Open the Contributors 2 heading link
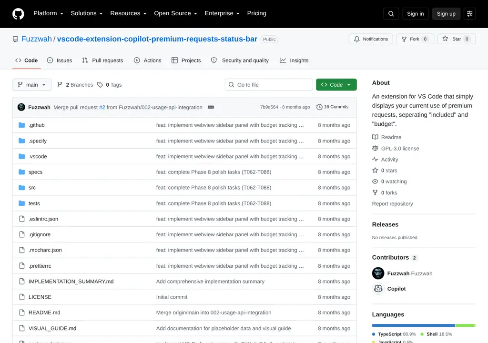 395,257
